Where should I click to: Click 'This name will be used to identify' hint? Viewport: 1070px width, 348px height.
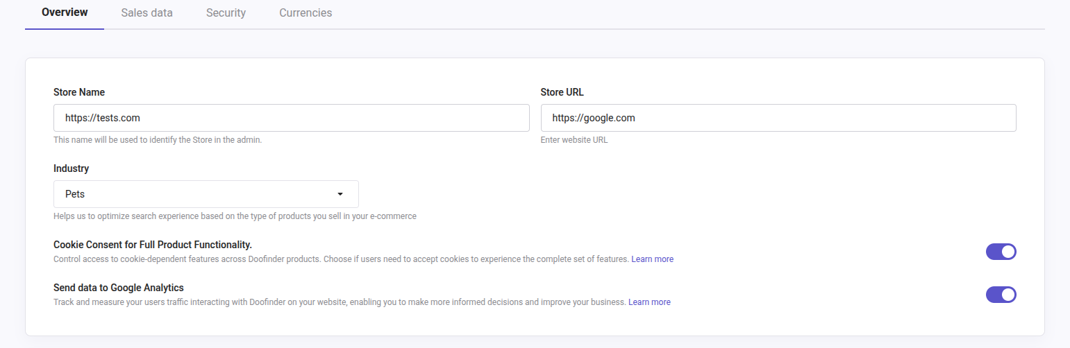(x=158, y=140)
